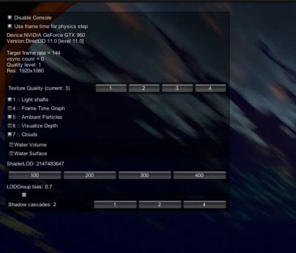Set ShaderLOD to 400
The width and height of the screenshot is (296, 253).
(200, 175)
